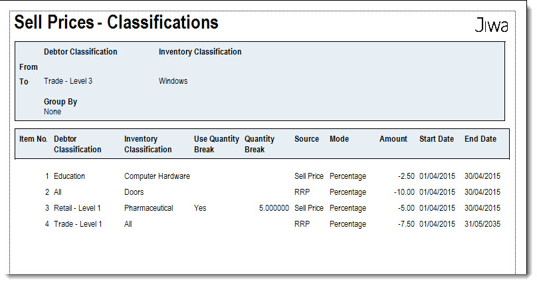Click the Jiwa logo

pyautogui.click(x=491, y=25)
